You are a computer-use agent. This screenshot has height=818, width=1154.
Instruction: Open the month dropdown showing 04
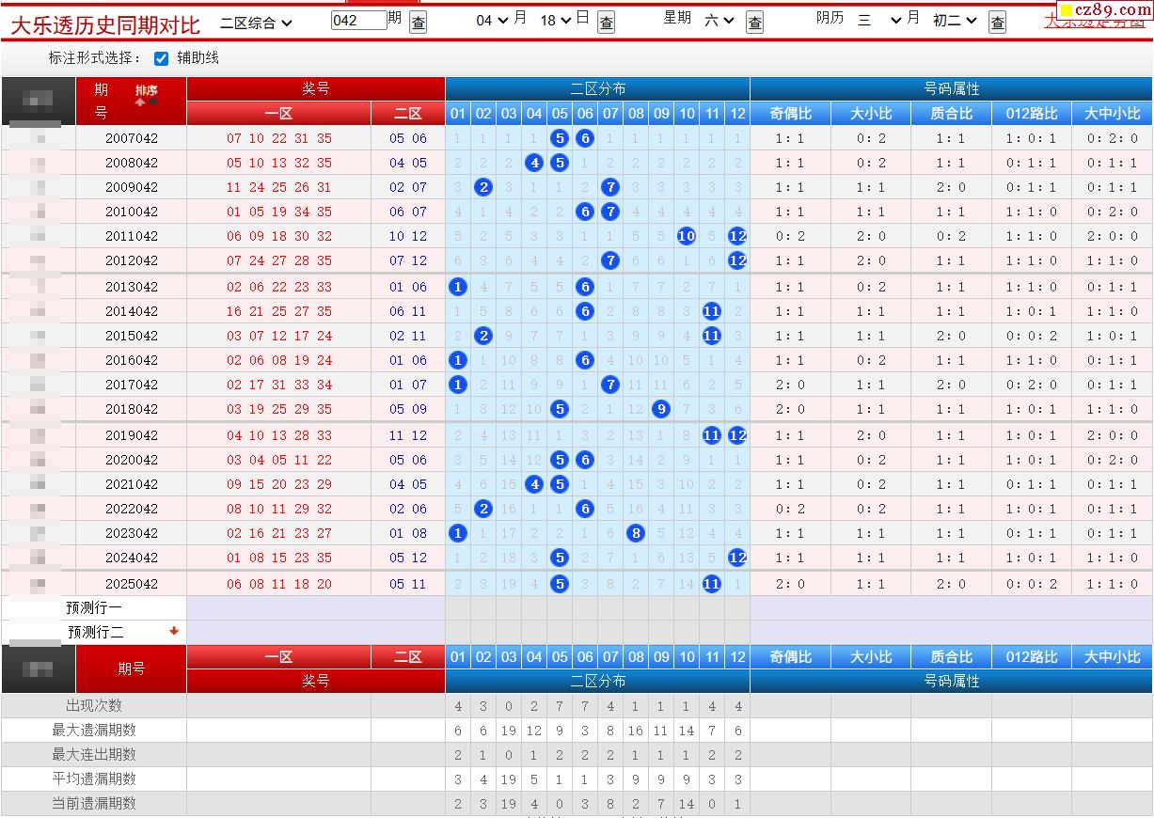click(x=492, y=20)
